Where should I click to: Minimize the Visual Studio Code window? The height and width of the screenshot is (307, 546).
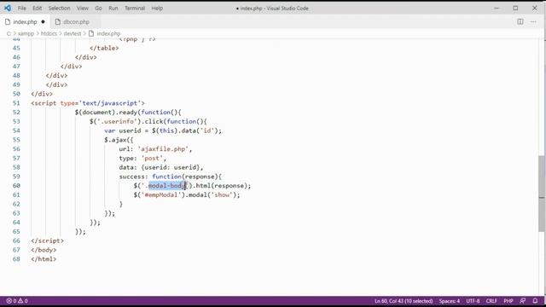tap(497, 8)
